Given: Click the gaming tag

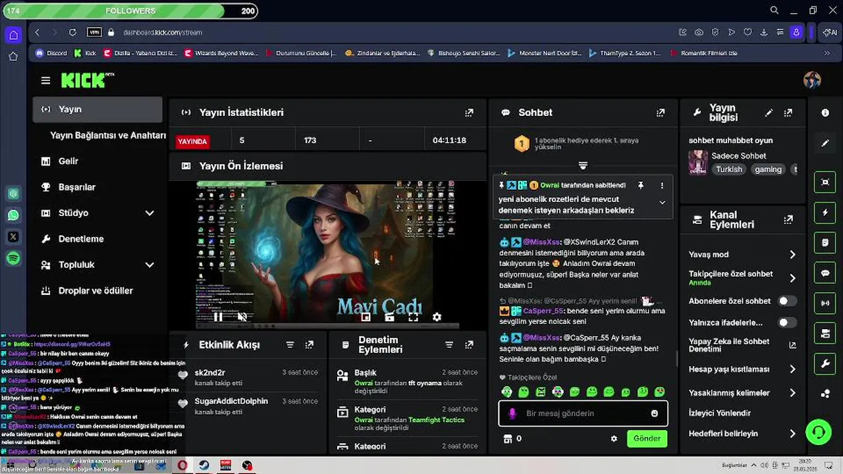Looking at the screenshot, I should (x=768, y=170).
